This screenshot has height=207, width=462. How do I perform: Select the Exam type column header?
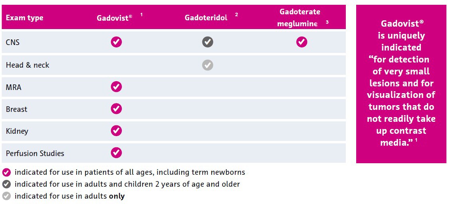[x=24, y=18]
